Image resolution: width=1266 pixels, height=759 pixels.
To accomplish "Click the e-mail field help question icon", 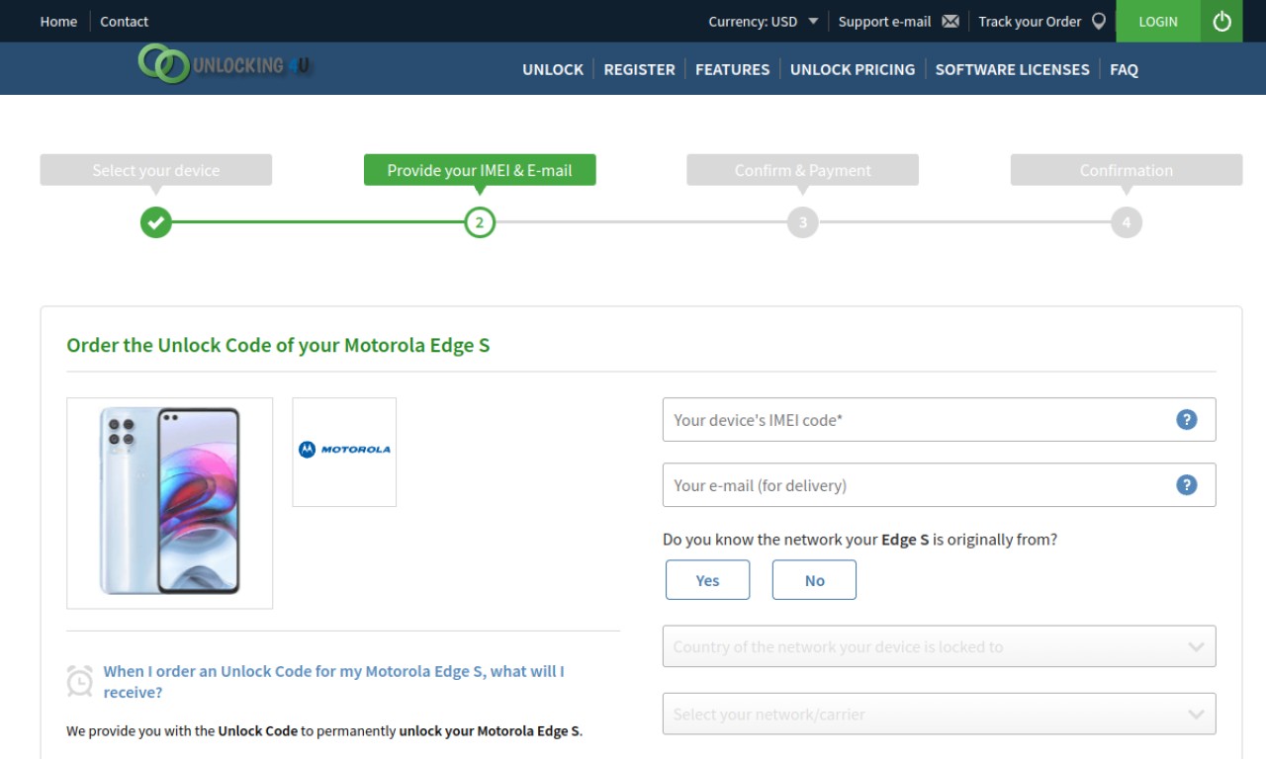I will [x=1187, y=484].
